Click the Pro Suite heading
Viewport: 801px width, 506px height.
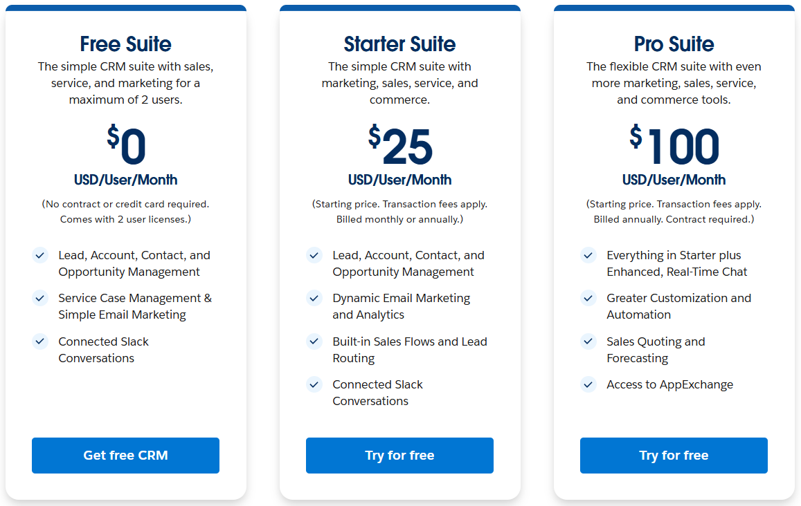click(674, 44)
